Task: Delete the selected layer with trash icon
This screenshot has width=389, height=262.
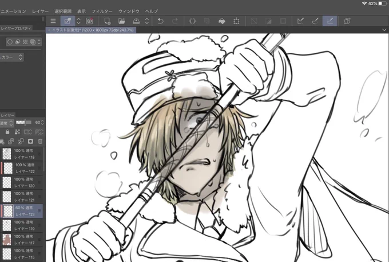Action: [40, 142]
